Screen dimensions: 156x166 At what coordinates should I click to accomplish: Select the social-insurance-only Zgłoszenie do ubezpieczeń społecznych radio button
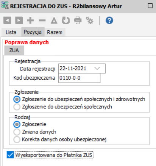(17, 107)
